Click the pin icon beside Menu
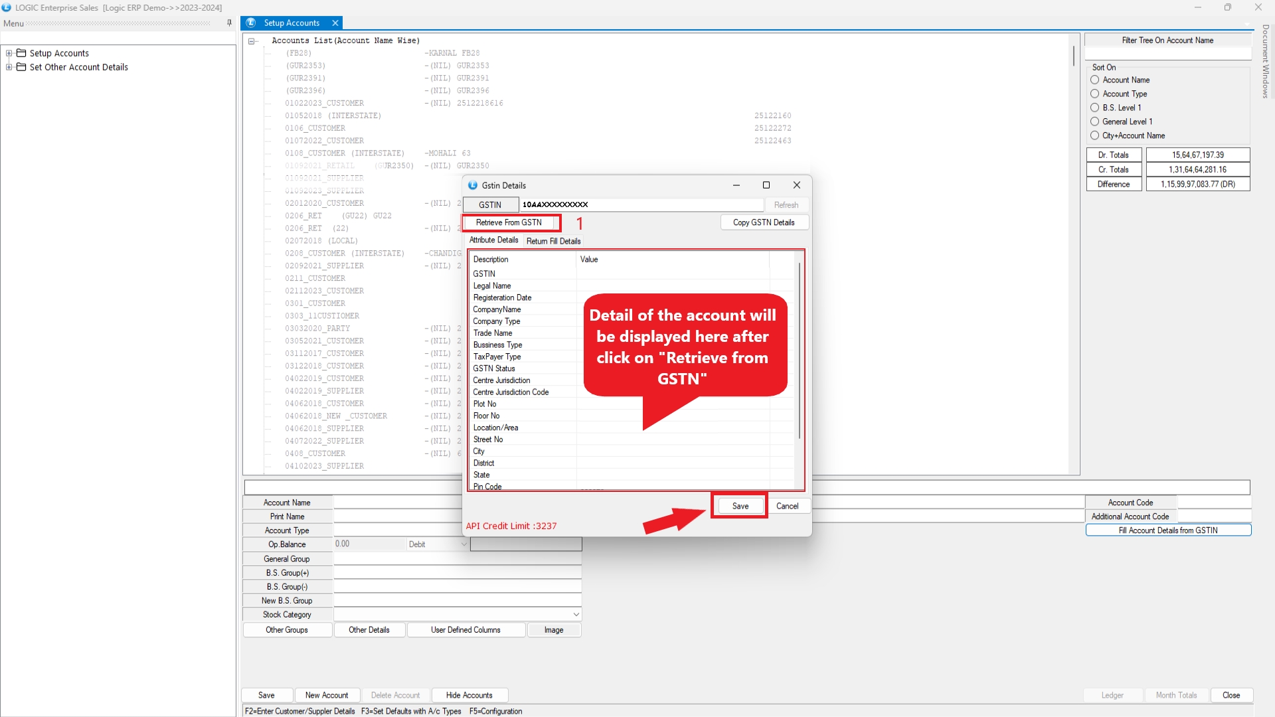The image size is (1275, 717). [229, 23]
